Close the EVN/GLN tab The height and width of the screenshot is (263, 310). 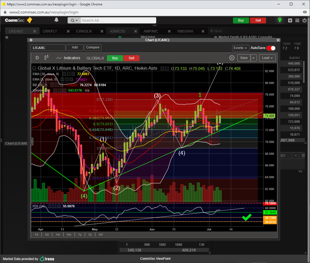102,31
